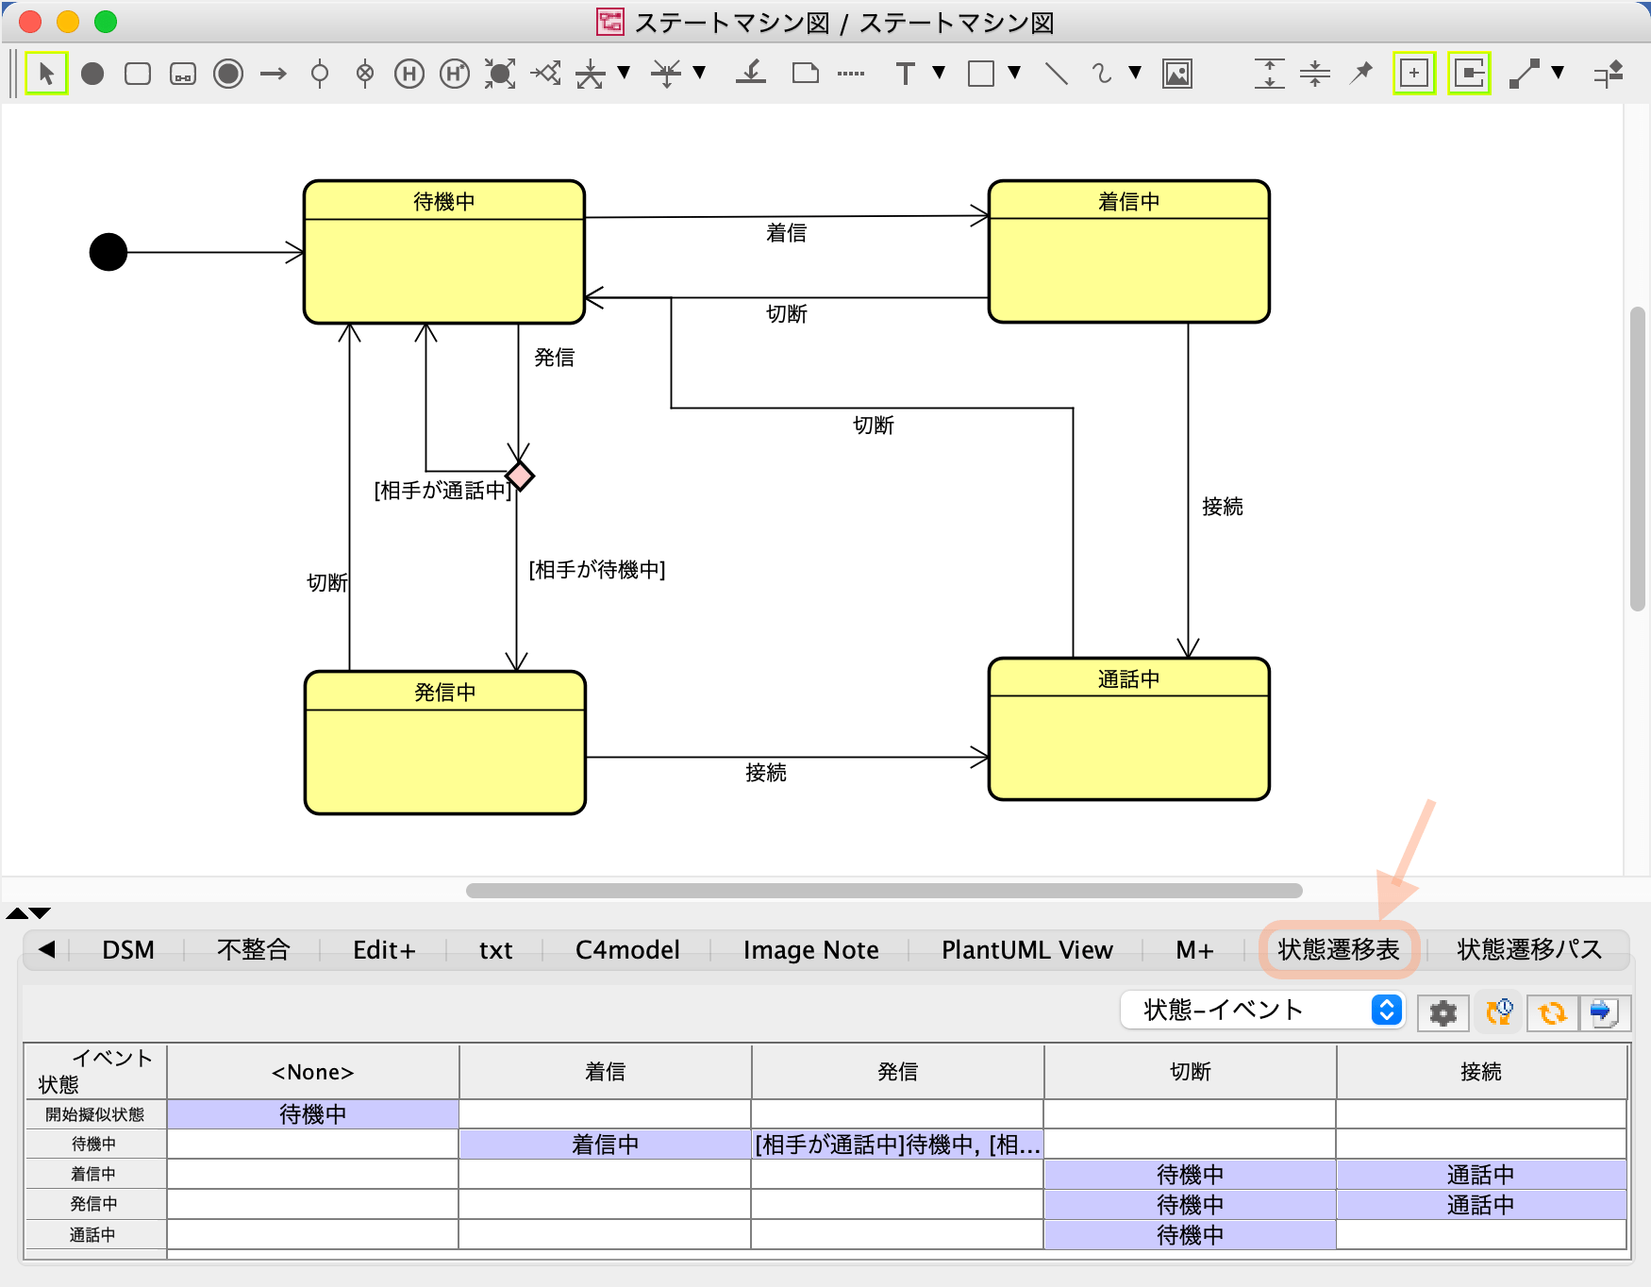
Task: Select the 着信中 state in the diagram
Action: 1128,251
